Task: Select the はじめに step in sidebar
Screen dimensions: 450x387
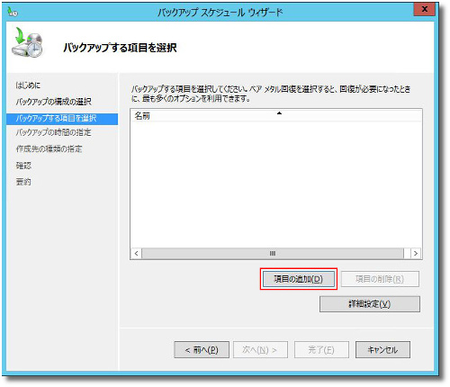Action: 28,85
